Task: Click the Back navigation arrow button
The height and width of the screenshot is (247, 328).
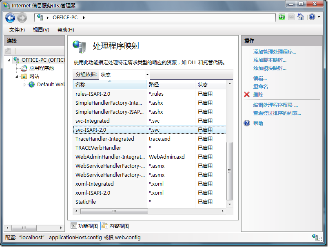Action: pos(10,18)
